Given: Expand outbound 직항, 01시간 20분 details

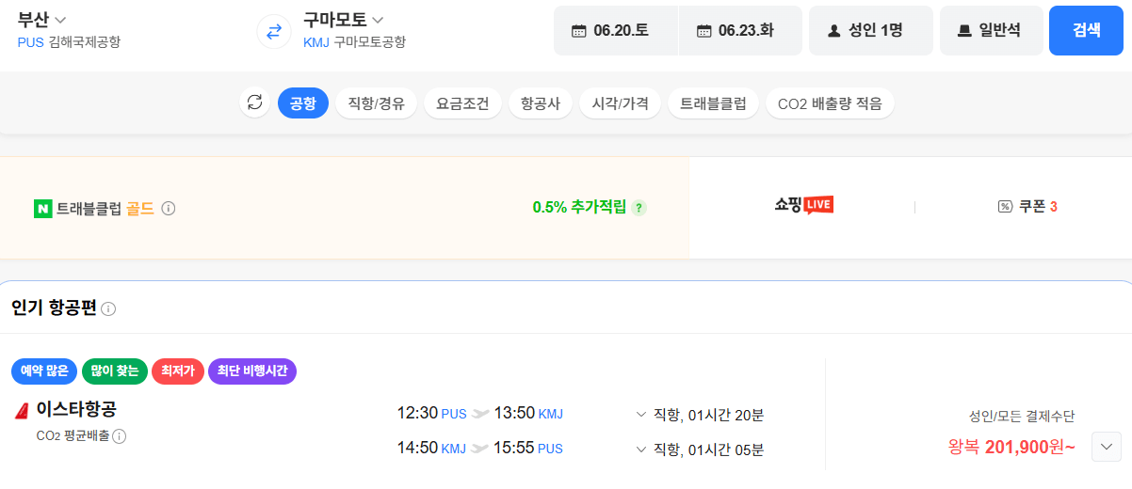Looking at the screenshot, I should click(700, 415).
